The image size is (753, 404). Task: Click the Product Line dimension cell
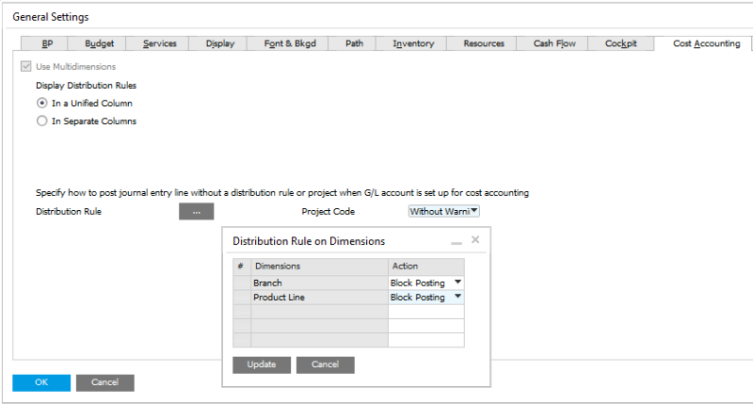(318, 297)
